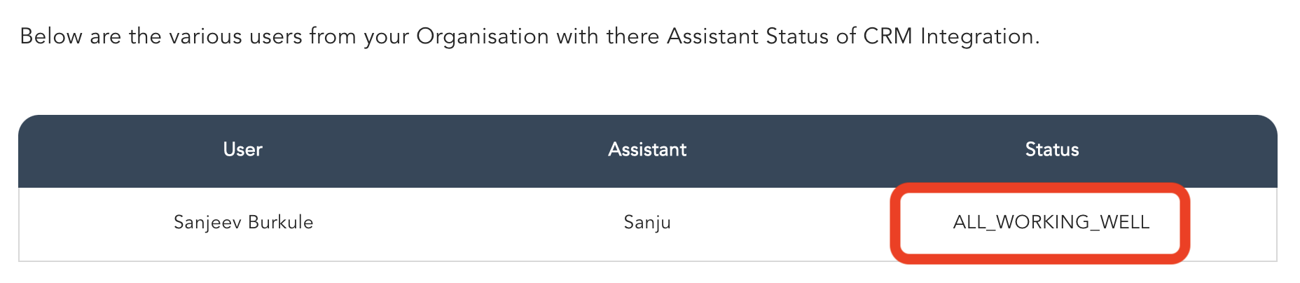Click the "User" column header

tap(242, 149)
